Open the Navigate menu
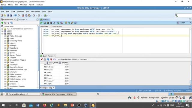 click(20, 11)
